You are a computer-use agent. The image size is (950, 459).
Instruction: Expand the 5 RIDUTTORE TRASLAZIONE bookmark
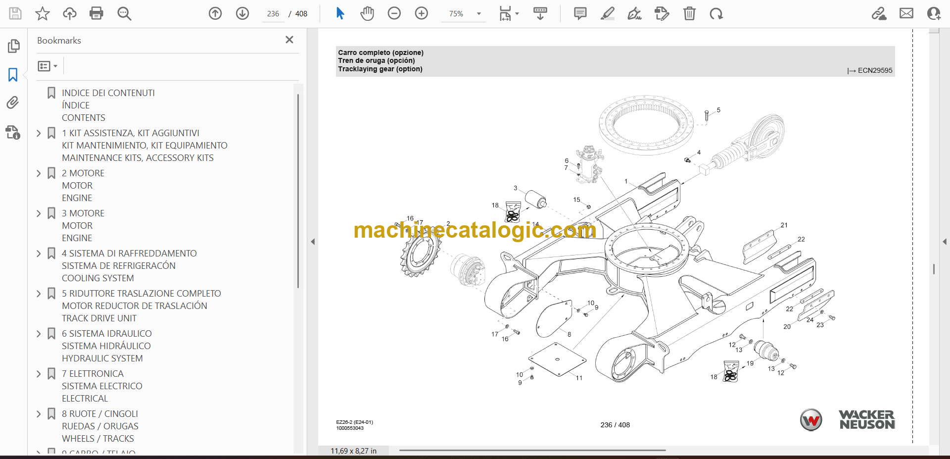point(39,294)
